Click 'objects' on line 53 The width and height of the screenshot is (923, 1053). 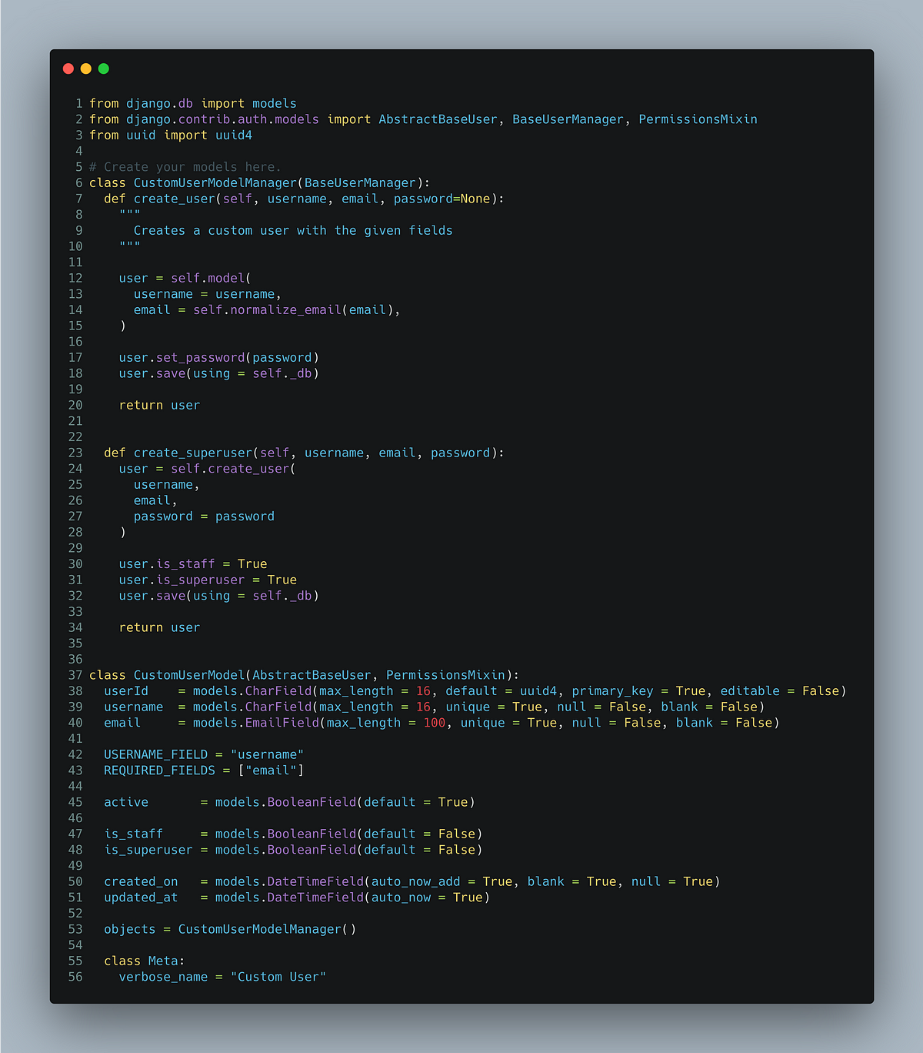click(130, 929)
